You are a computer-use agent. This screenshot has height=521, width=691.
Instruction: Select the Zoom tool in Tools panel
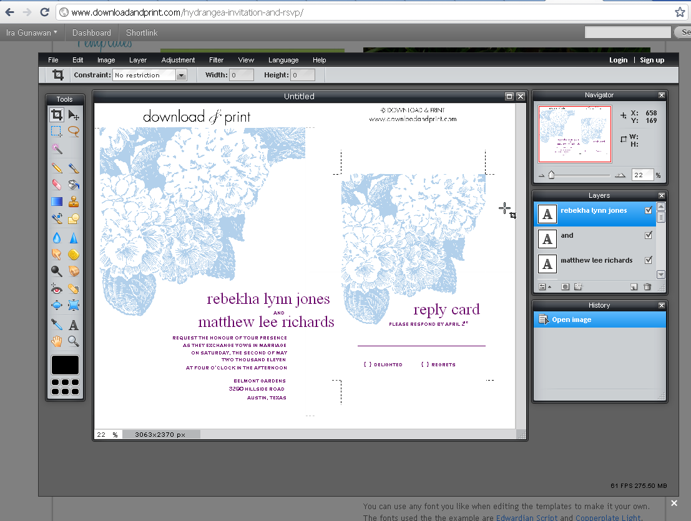pos(74,341)
